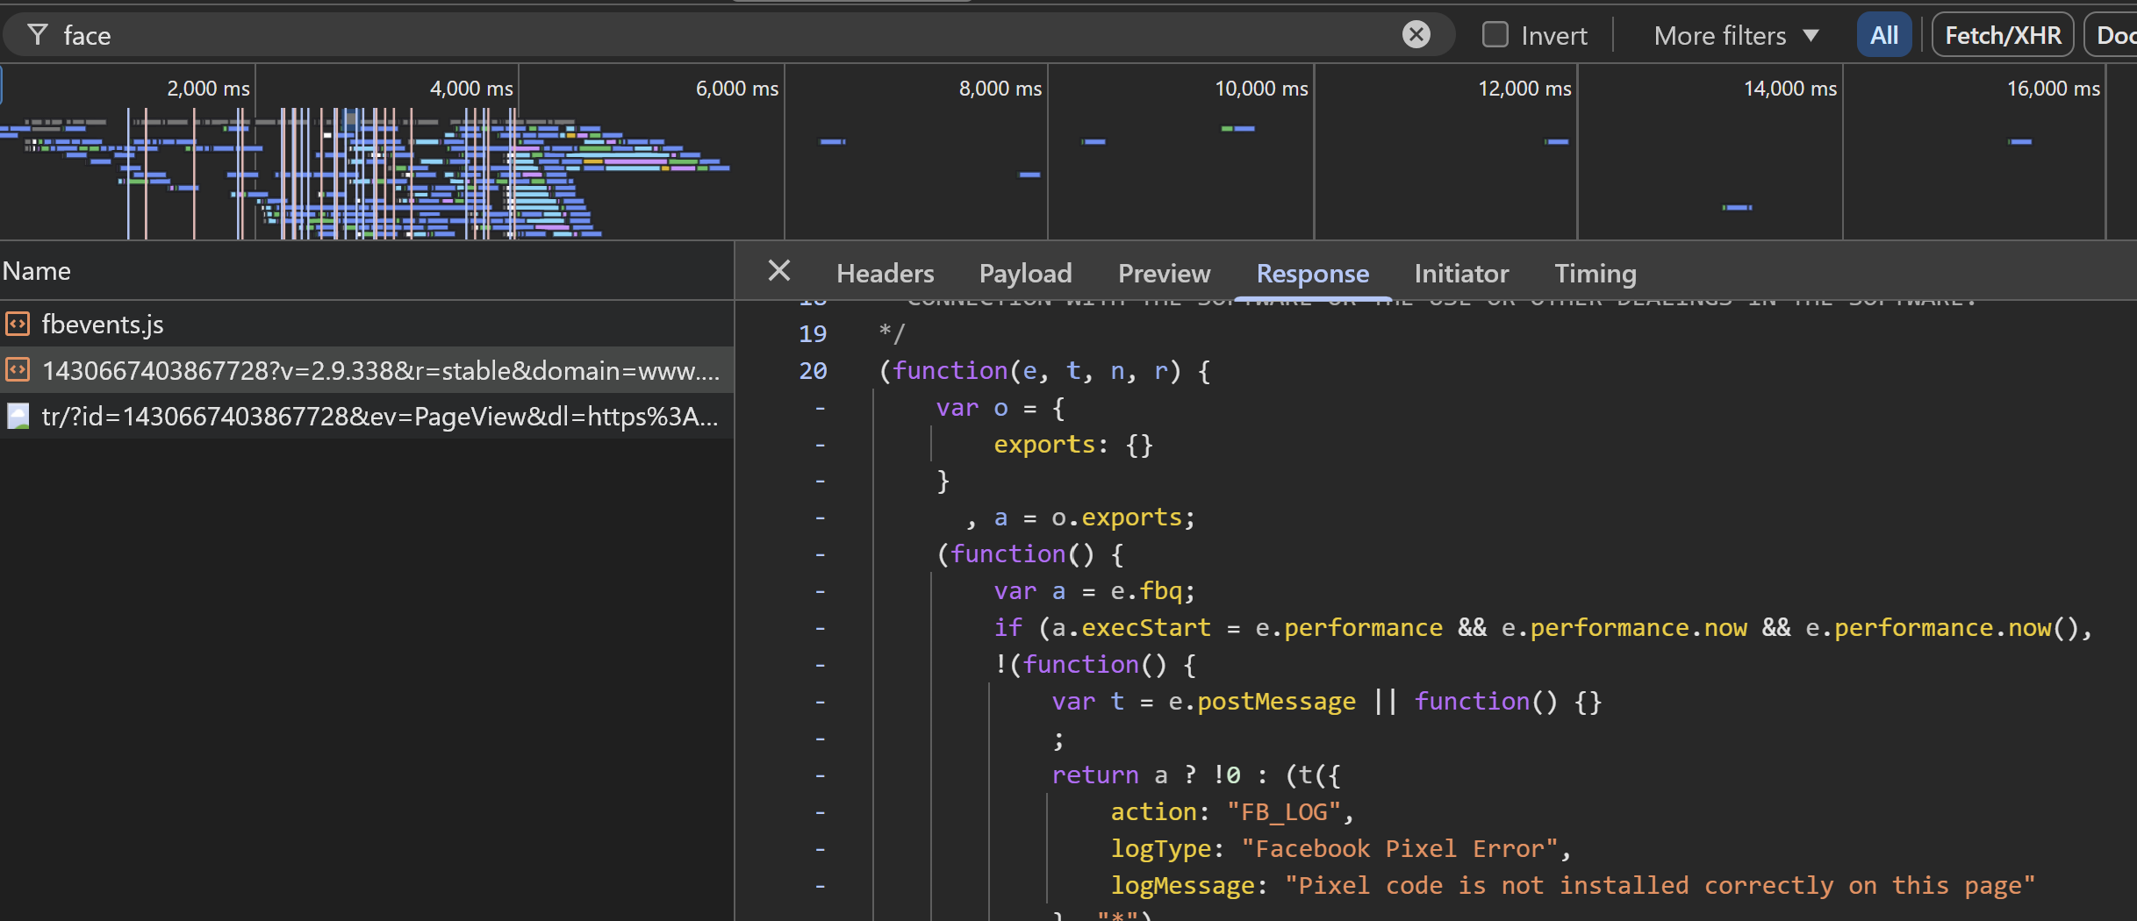
Task: Enable the Invert checkbox
Action: tap(1495, 35)
